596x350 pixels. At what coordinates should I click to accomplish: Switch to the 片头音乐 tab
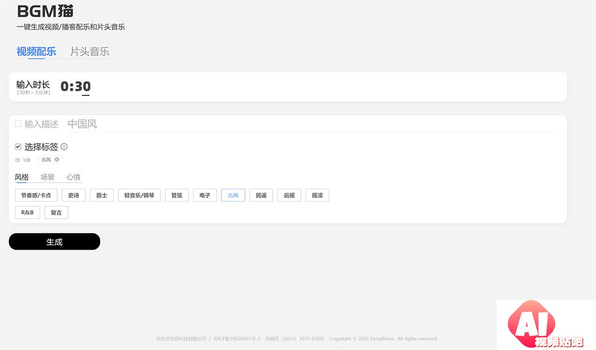click(x=89, y=52)
